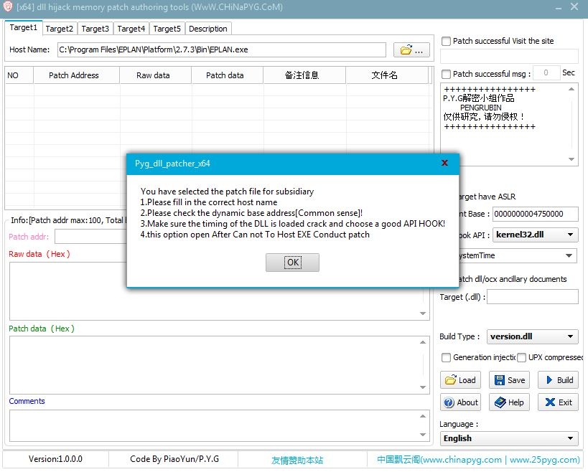The width and height of the screenshot is (588, 472).
Task: Switch to the Target2 tab
Action: [60, 29]
